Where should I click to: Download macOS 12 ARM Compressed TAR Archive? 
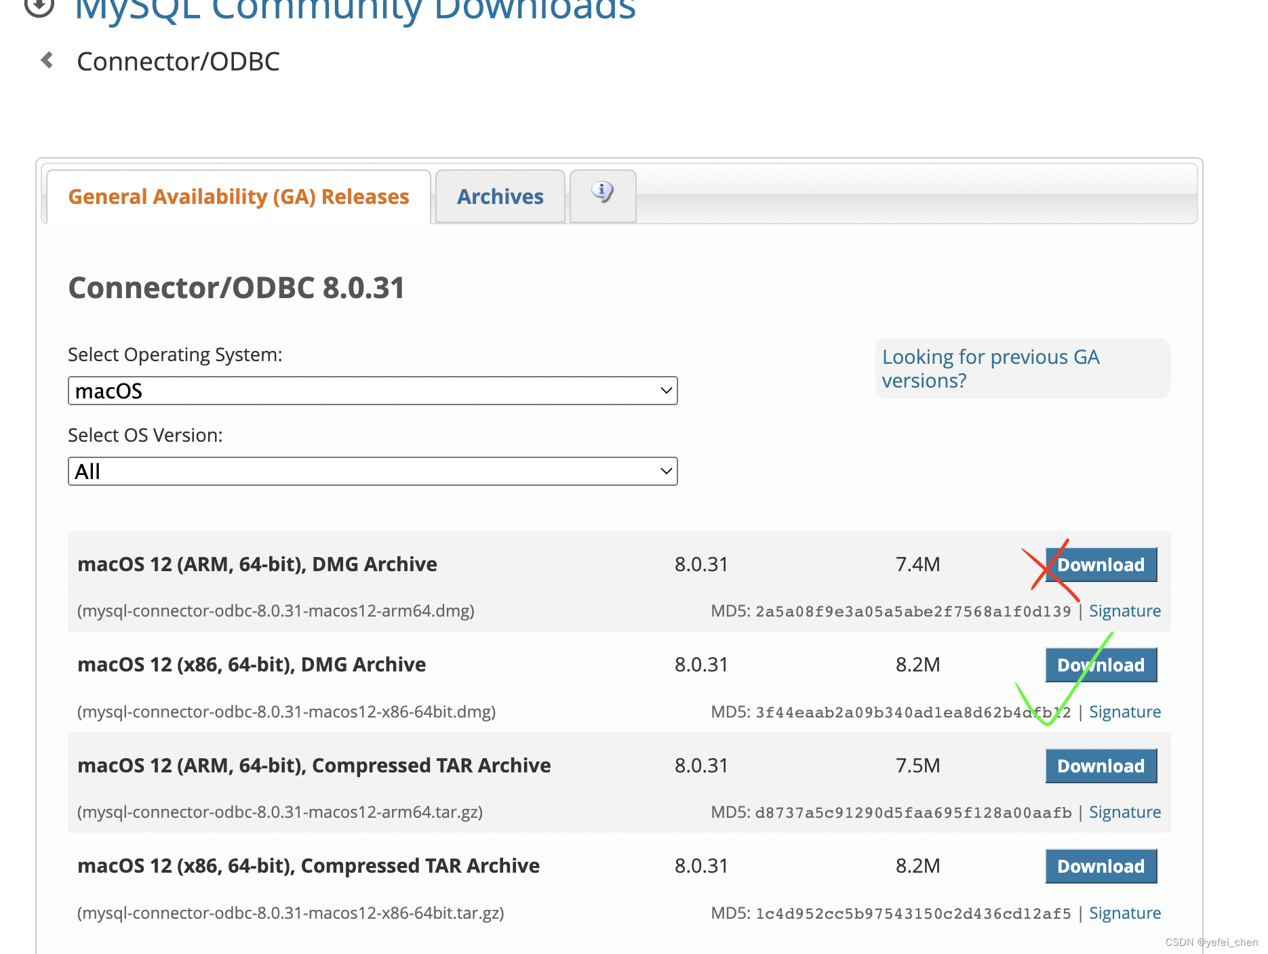(x=1101, y=766)
